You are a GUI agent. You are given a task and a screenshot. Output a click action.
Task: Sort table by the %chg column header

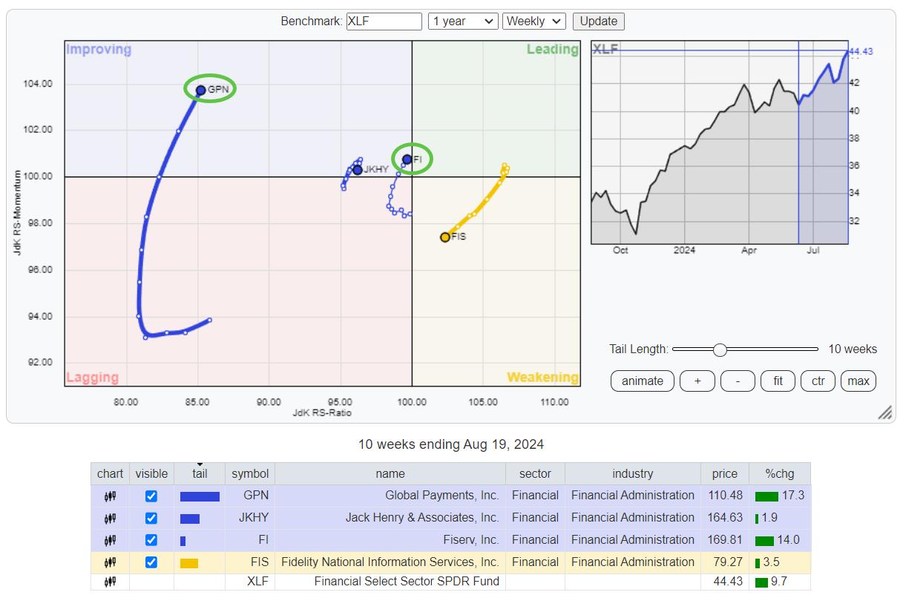(x=779, y=474)
